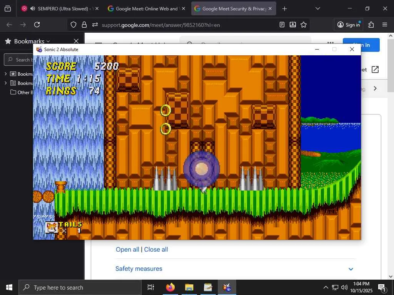Click the Type here to search box
394x295 pixels.
click(80, 287)
